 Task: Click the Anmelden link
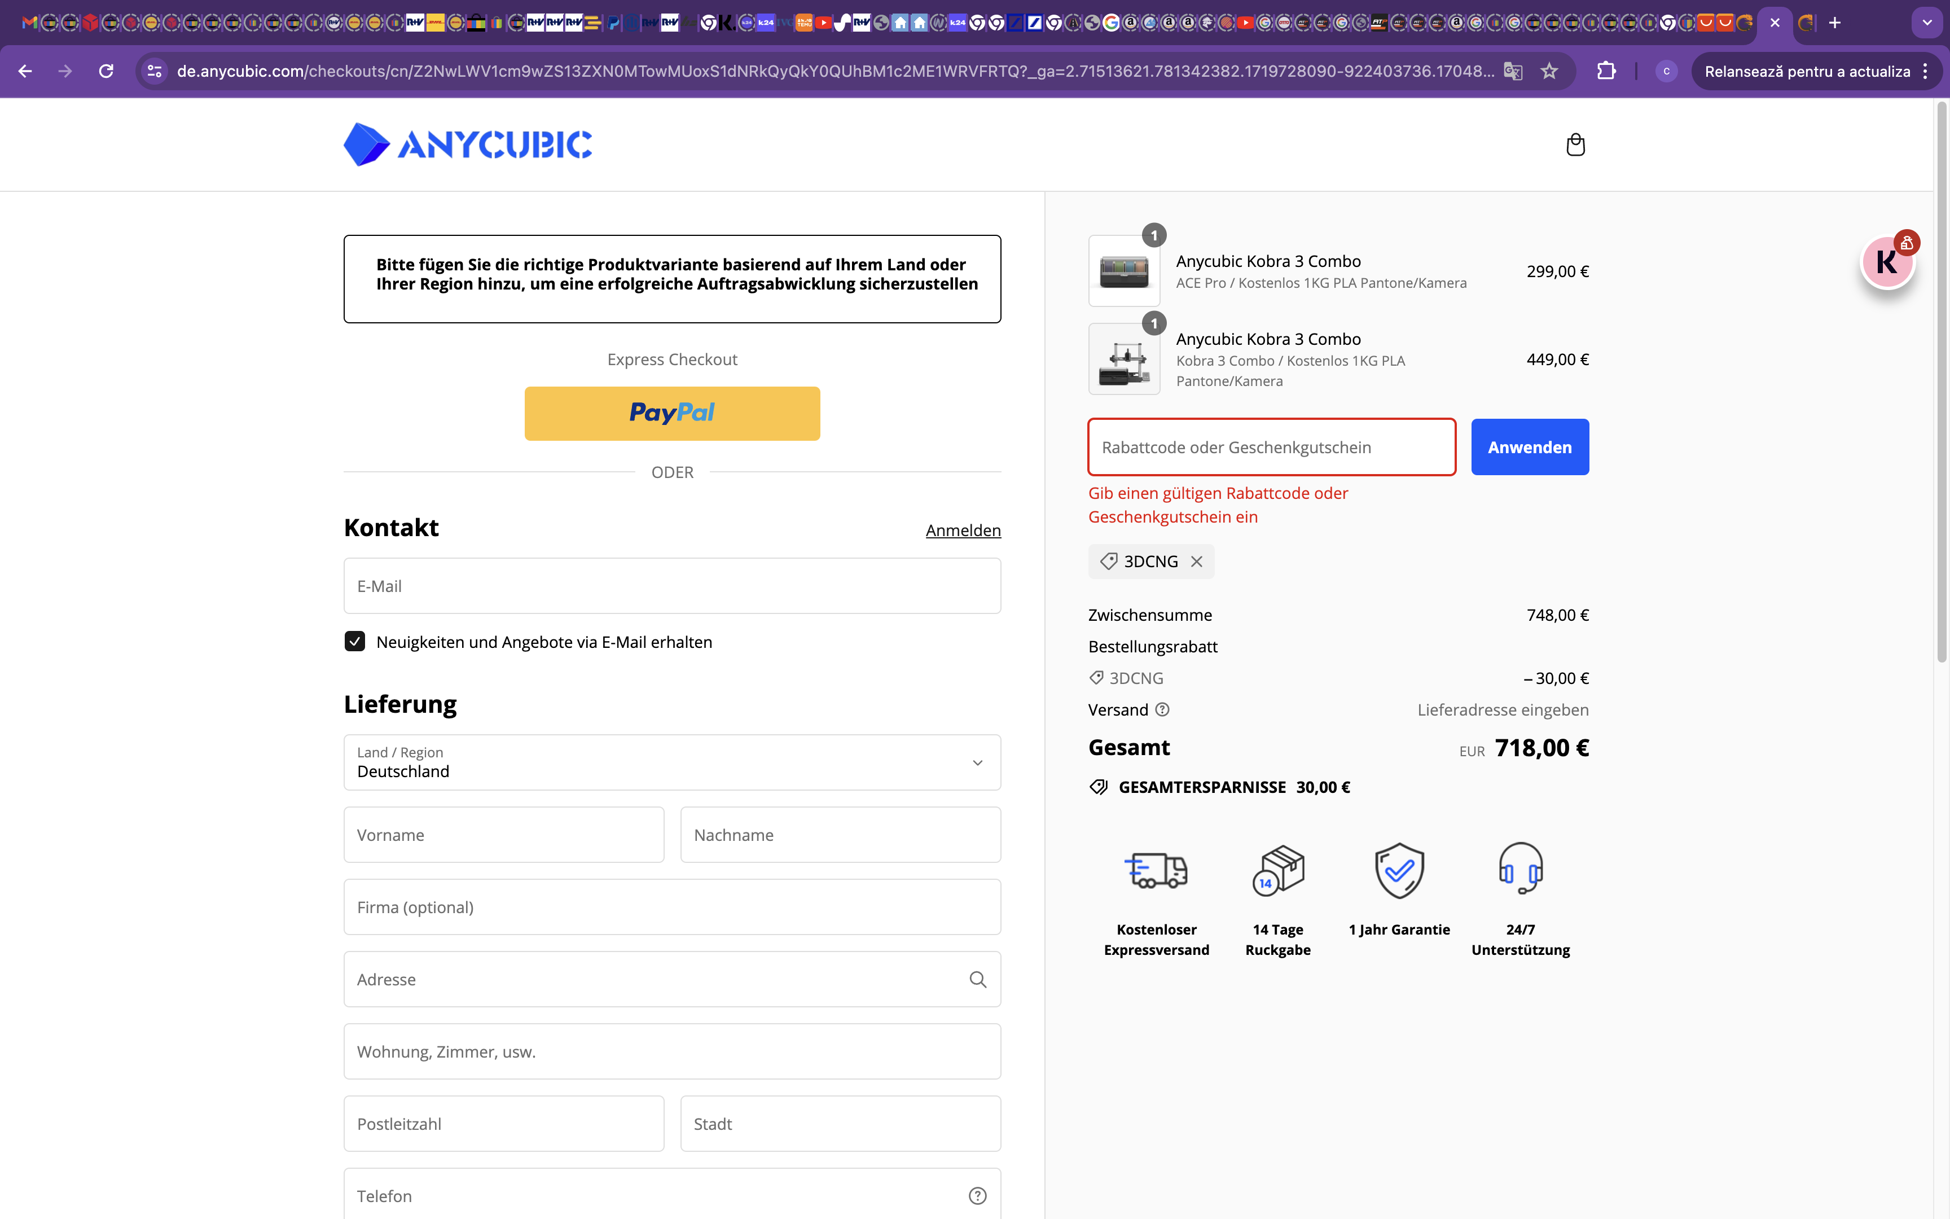click(x=963, y=530)
